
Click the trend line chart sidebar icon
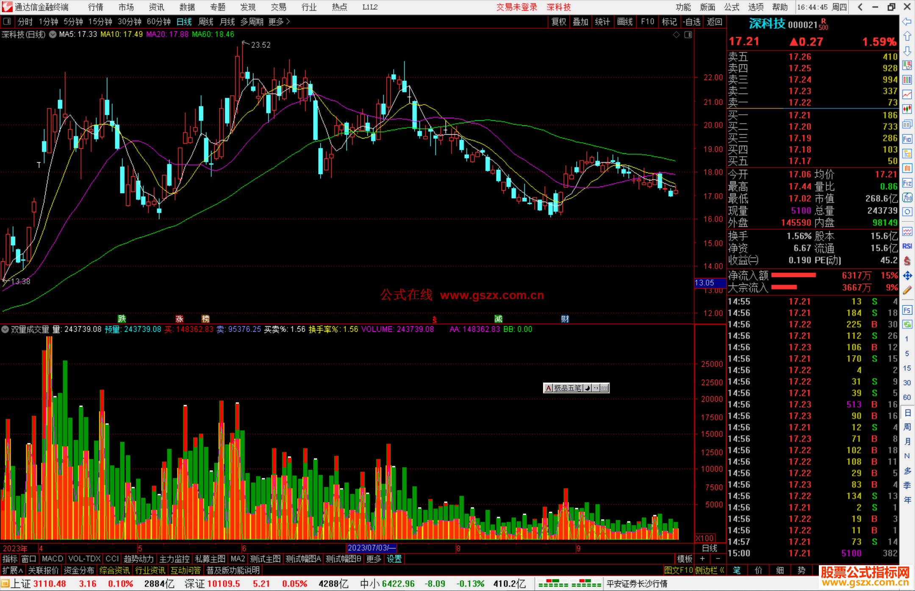[x=907, y=94]
